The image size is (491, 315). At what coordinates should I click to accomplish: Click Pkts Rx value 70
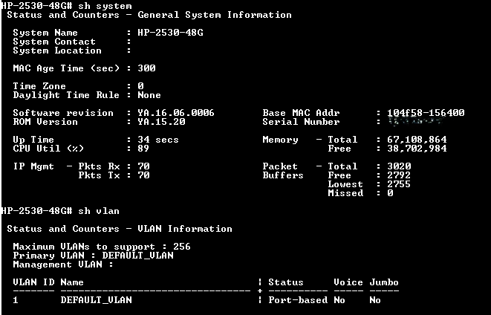[x=143, y=166]
